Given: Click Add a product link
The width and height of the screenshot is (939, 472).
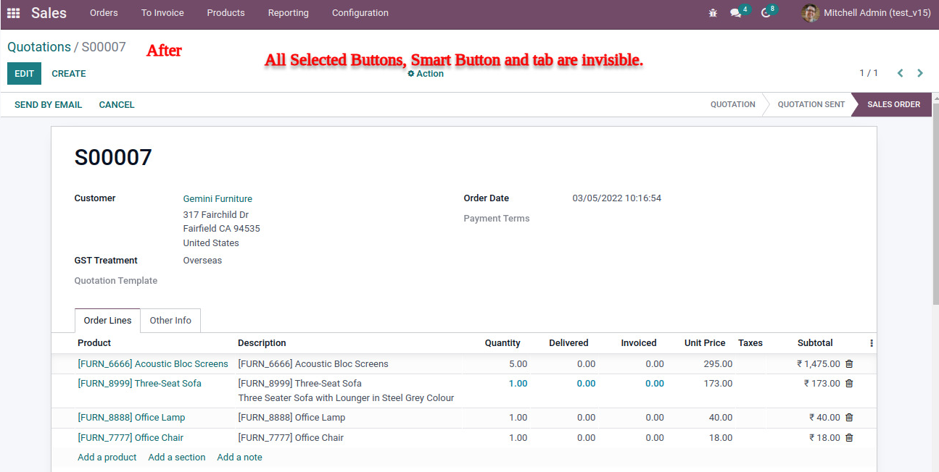Looking at the screenshot, I should tap(107, 458).
